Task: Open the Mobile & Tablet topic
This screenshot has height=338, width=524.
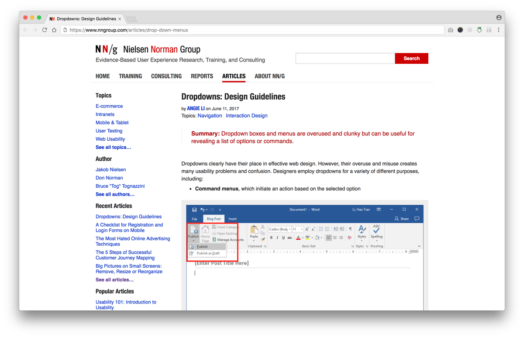Action: pyautogui.click(x=112, y=123)
